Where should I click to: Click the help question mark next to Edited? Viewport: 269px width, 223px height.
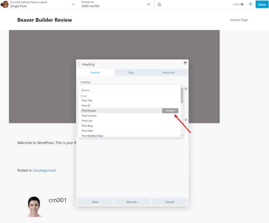pos(242,4)
